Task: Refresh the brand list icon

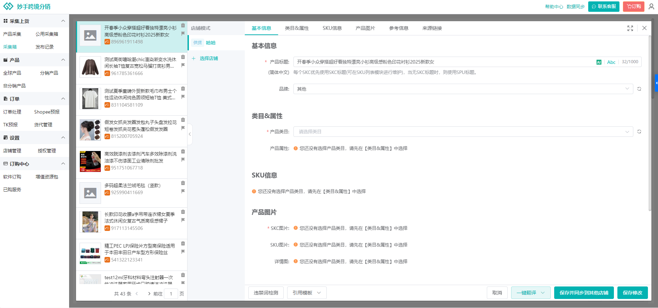Action: pos(639,89)
